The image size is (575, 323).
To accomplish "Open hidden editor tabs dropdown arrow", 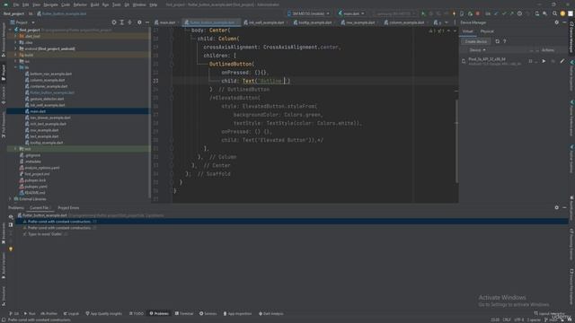I will click(x=446, y=22).
